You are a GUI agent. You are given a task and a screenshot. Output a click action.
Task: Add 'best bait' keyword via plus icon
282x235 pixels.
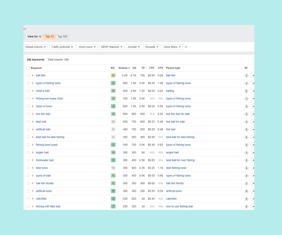coord(33,121)
